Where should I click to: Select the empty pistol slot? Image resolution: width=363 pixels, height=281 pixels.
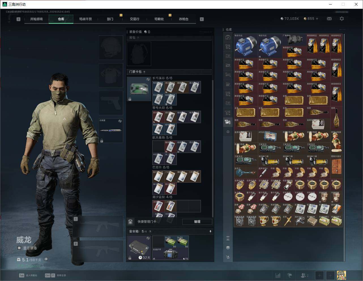(111, 103)
